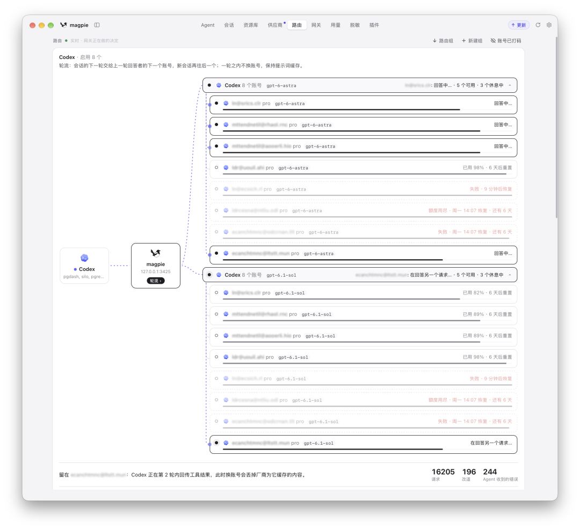
Task: Open settings via the gear icon
Action: point(549,25)
